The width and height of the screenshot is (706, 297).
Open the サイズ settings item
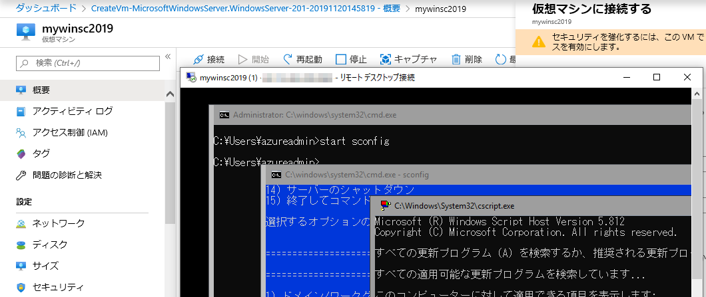point(82,266)
